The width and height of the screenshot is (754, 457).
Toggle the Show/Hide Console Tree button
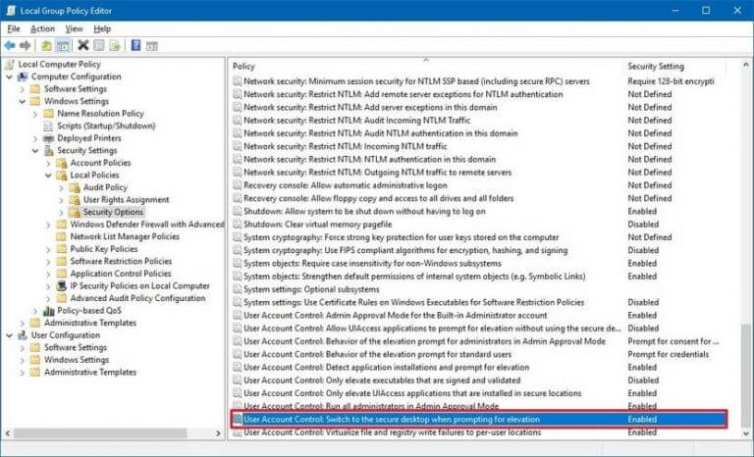(x=63, y=45)
